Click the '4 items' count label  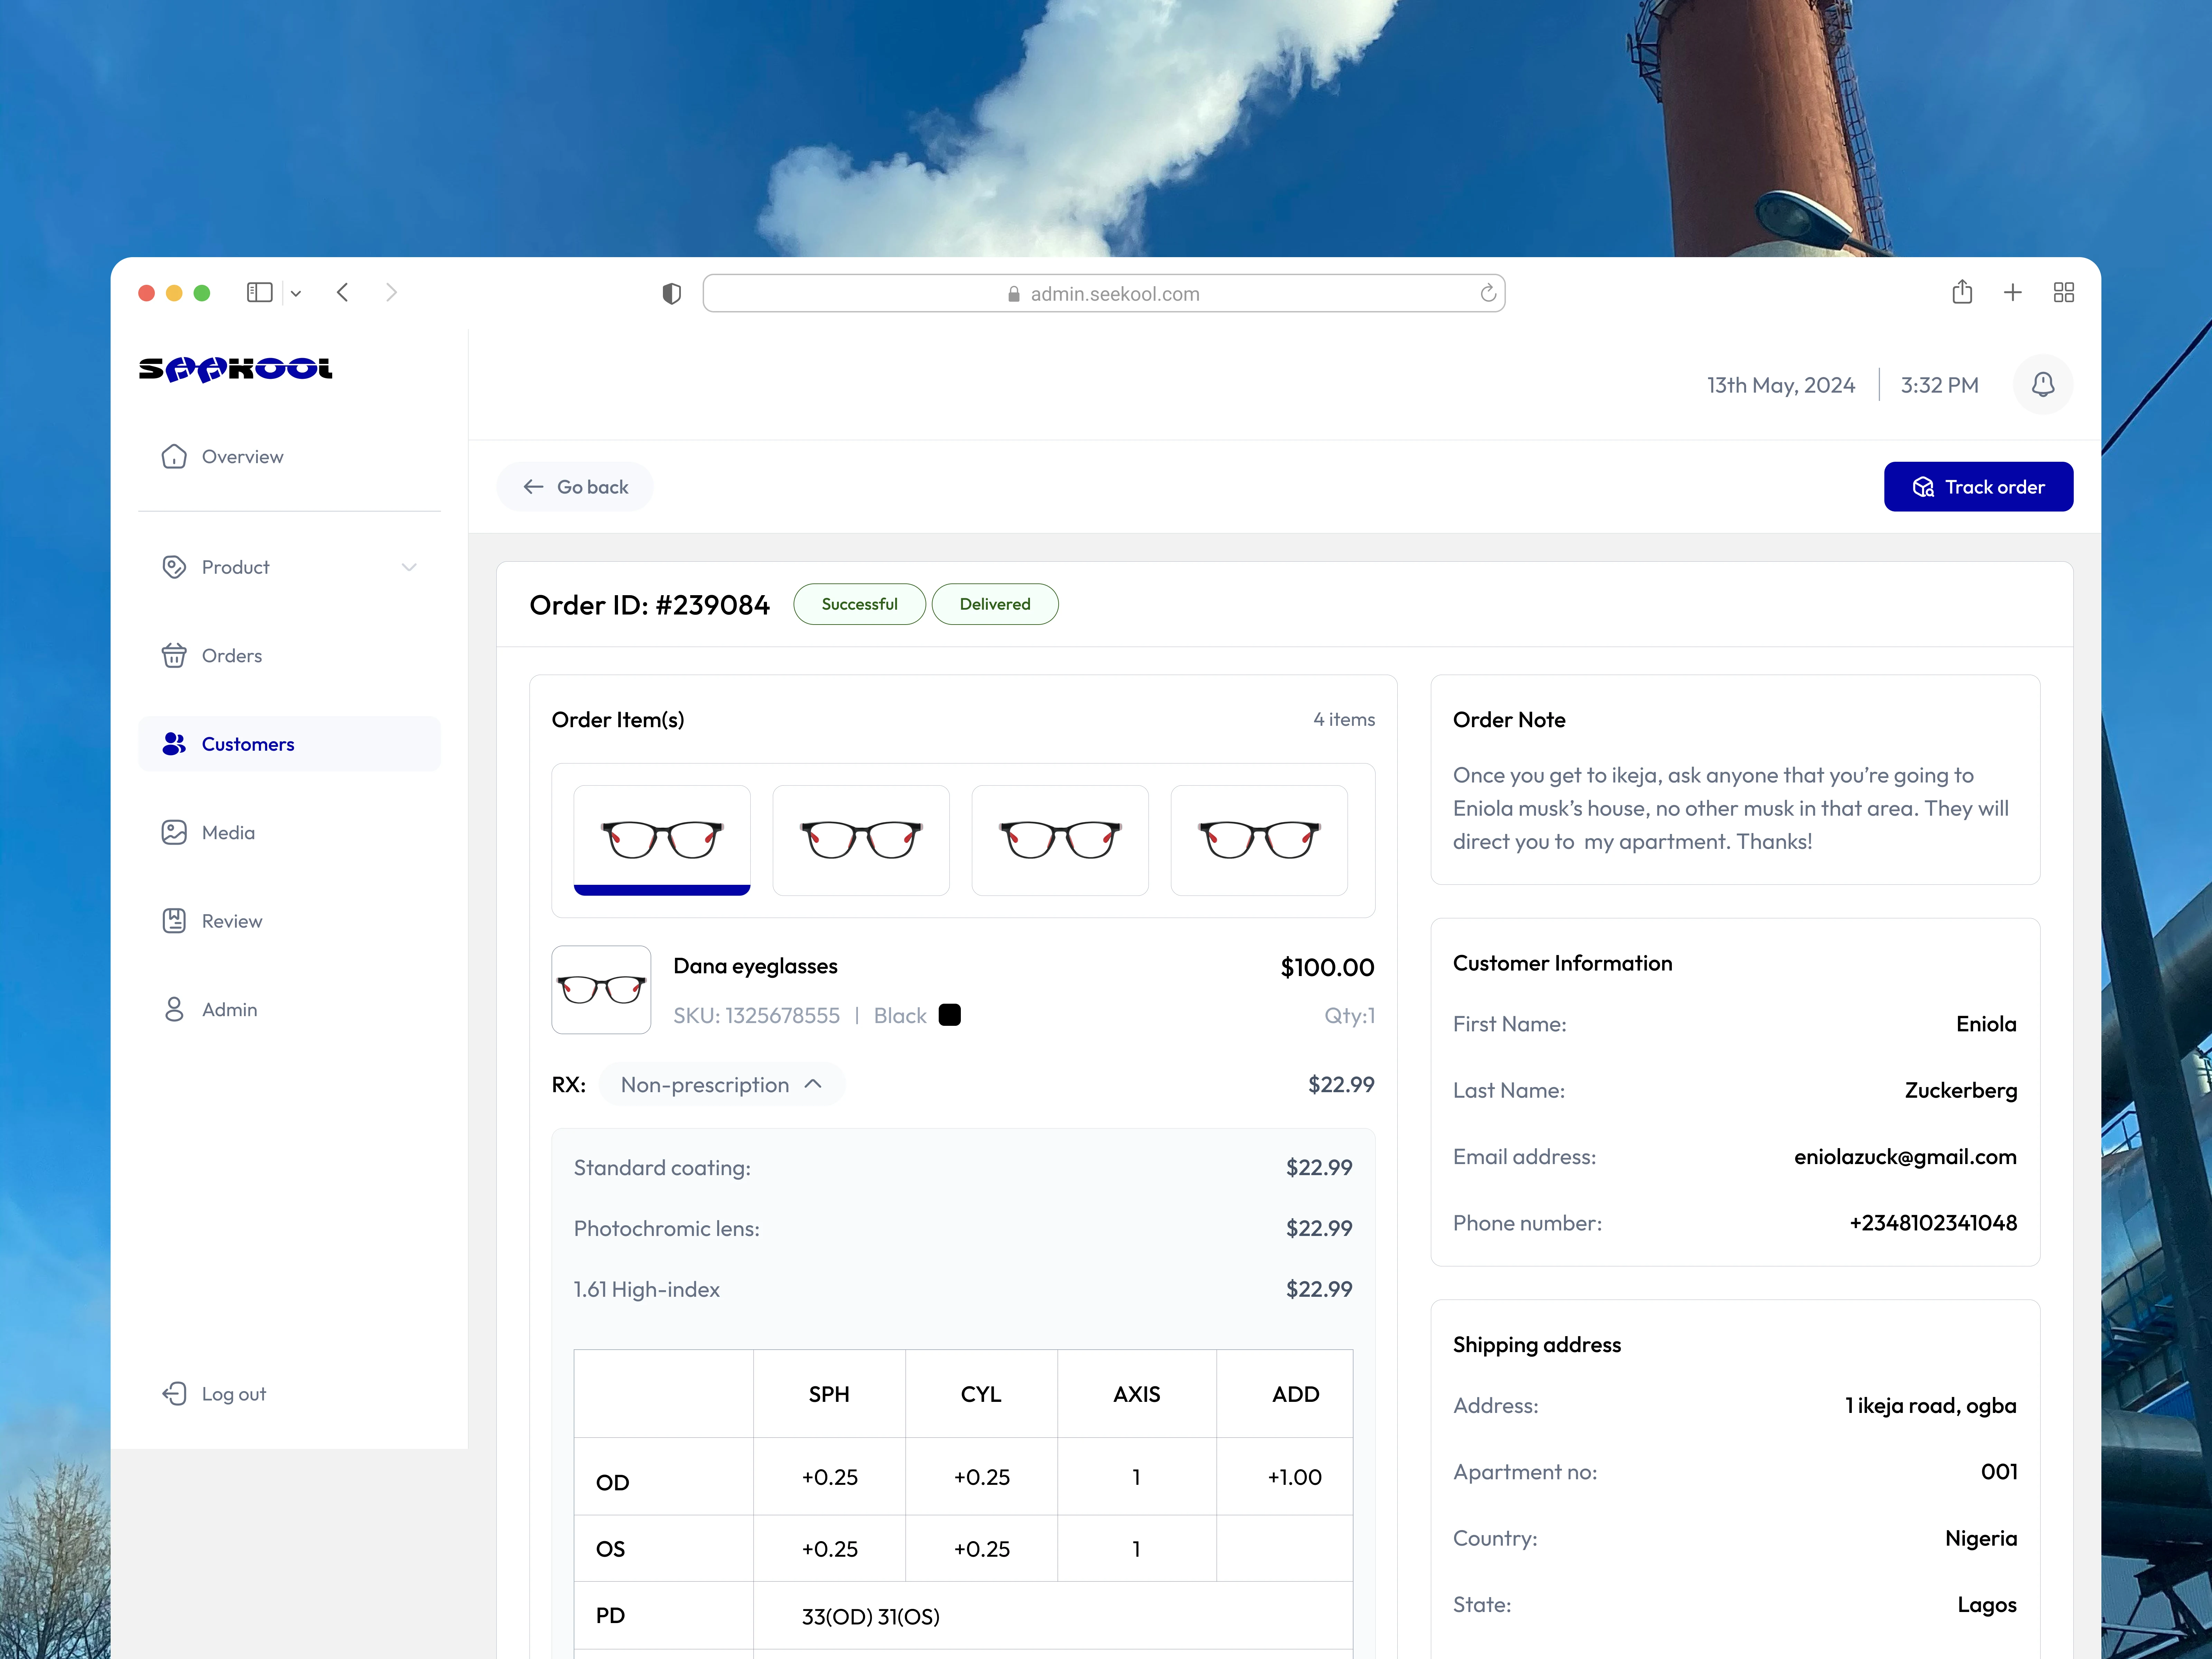coord(1344,720)
